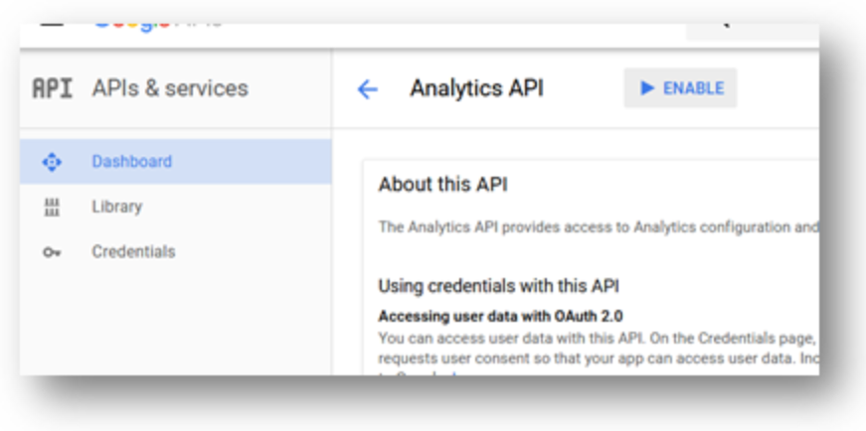The height and width of the screenshot is (431, 866).
Task: Click the Using credentials with this API heading
Action: (499, 286)
